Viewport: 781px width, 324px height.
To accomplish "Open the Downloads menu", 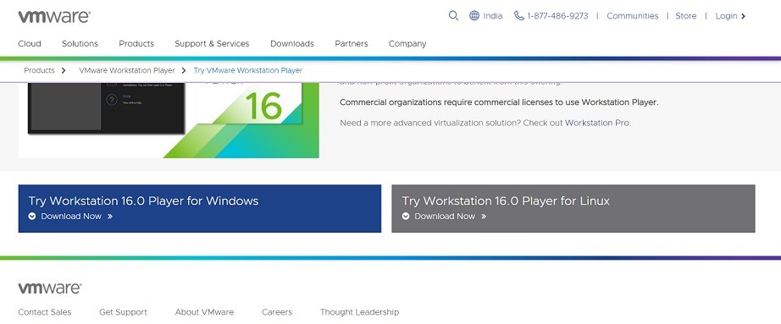I will 292,44.
